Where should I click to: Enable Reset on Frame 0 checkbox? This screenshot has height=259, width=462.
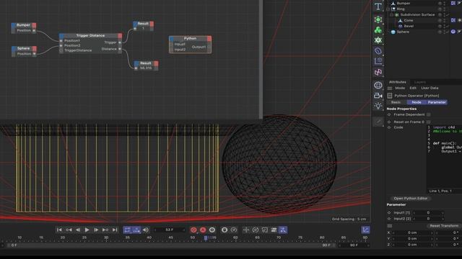(428, 122)
